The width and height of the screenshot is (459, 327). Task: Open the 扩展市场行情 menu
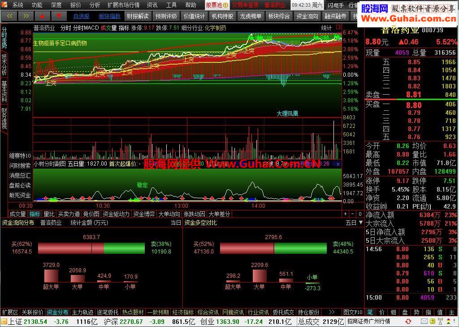[123, 5]
